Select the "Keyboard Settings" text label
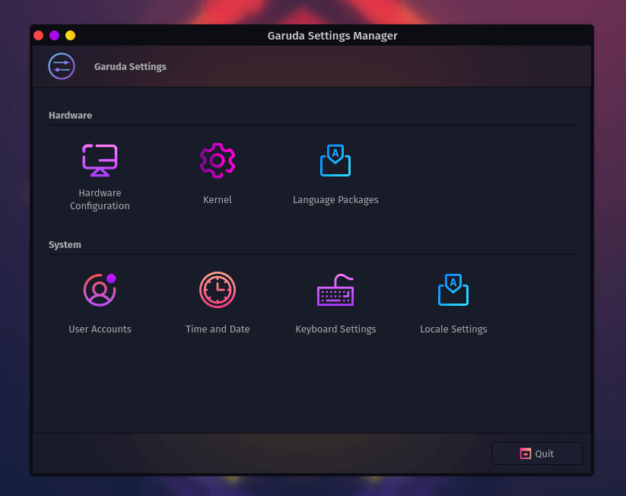The image size is (626, 496). (335, 329)
